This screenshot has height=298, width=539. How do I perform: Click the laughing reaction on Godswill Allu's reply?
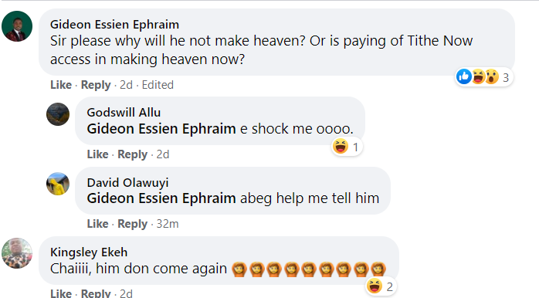click(340, 147)
